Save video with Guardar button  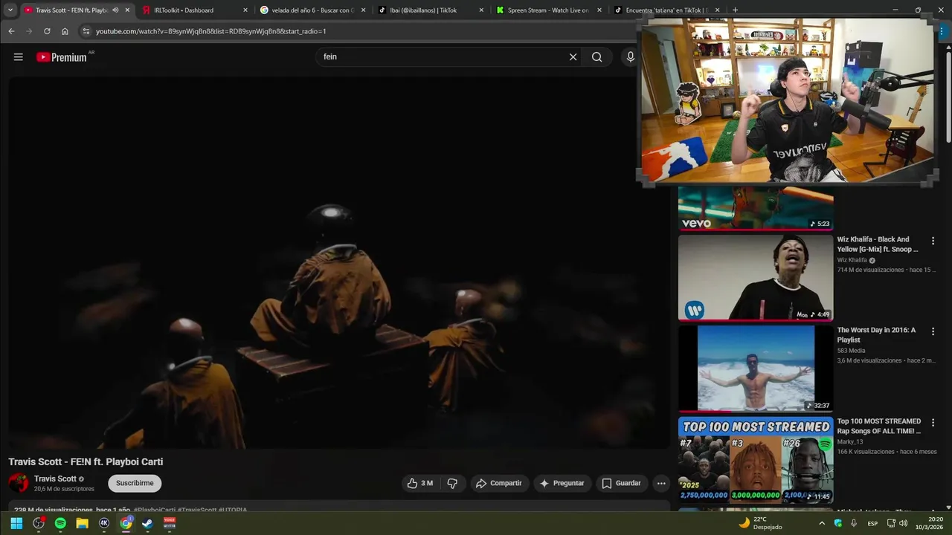621,483
